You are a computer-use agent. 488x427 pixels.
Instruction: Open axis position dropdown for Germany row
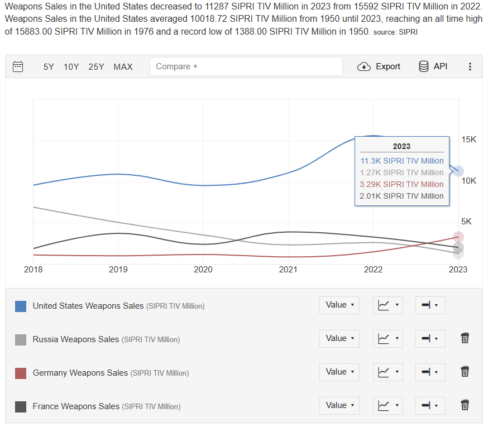pyautogui.click(x=430, y=372)
